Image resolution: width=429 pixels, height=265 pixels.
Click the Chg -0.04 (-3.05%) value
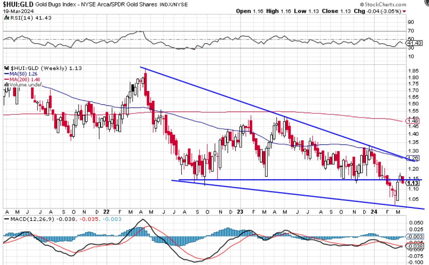point(378,11)
